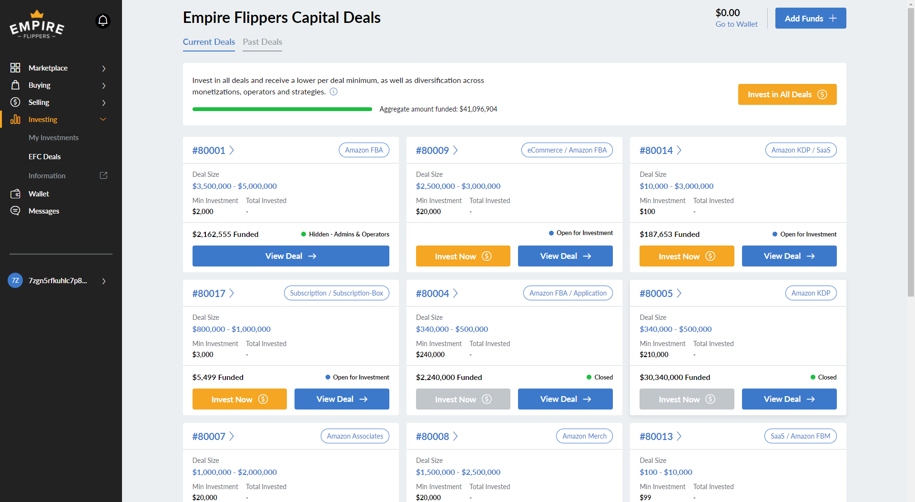
Task: Switch to the Current Deals tab
Action: 209,42
